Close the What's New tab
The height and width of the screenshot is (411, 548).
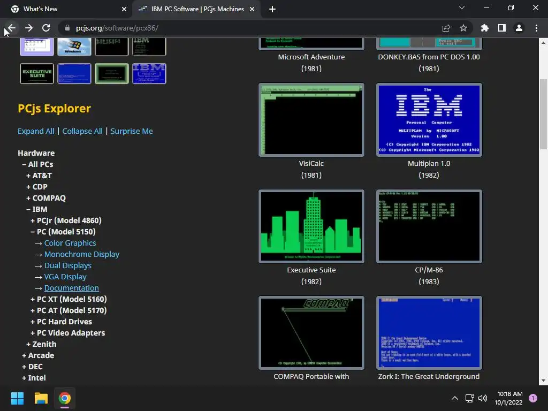pyautogui.click(x=124, y=9)
